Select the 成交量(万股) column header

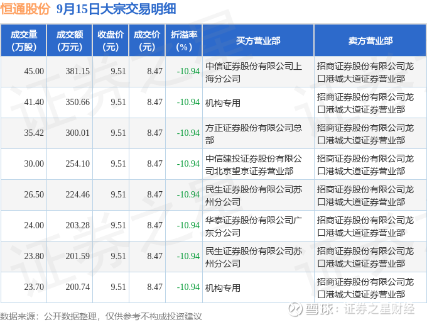(x=24, y=41)
